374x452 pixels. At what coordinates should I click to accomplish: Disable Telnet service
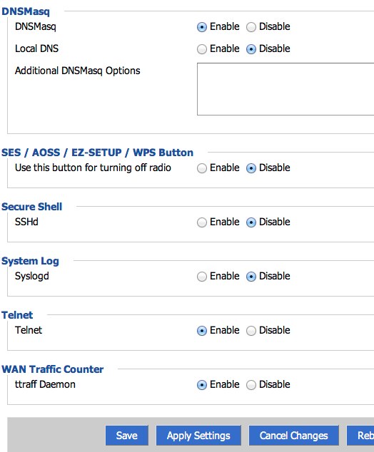coord(251,331)
